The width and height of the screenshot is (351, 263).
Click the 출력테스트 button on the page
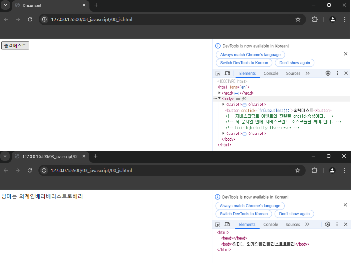(x=15, y=45)
